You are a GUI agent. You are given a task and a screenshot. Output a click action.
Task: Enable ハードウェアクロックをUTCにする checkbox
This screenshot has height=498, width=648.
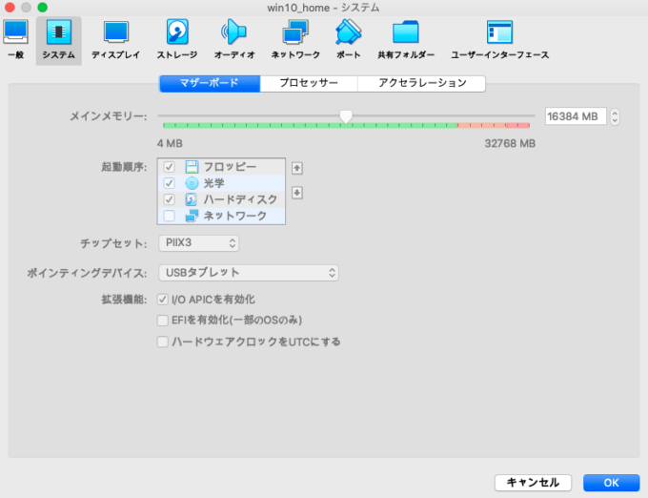click(x=162, y=342)
